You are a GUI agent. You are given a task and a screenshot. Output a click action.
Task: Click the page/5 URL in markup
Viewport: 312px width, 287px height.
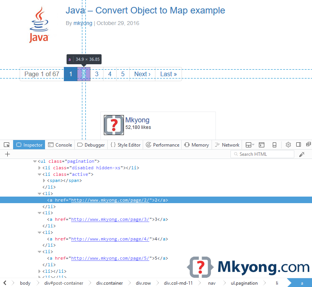tap(110, 258)
